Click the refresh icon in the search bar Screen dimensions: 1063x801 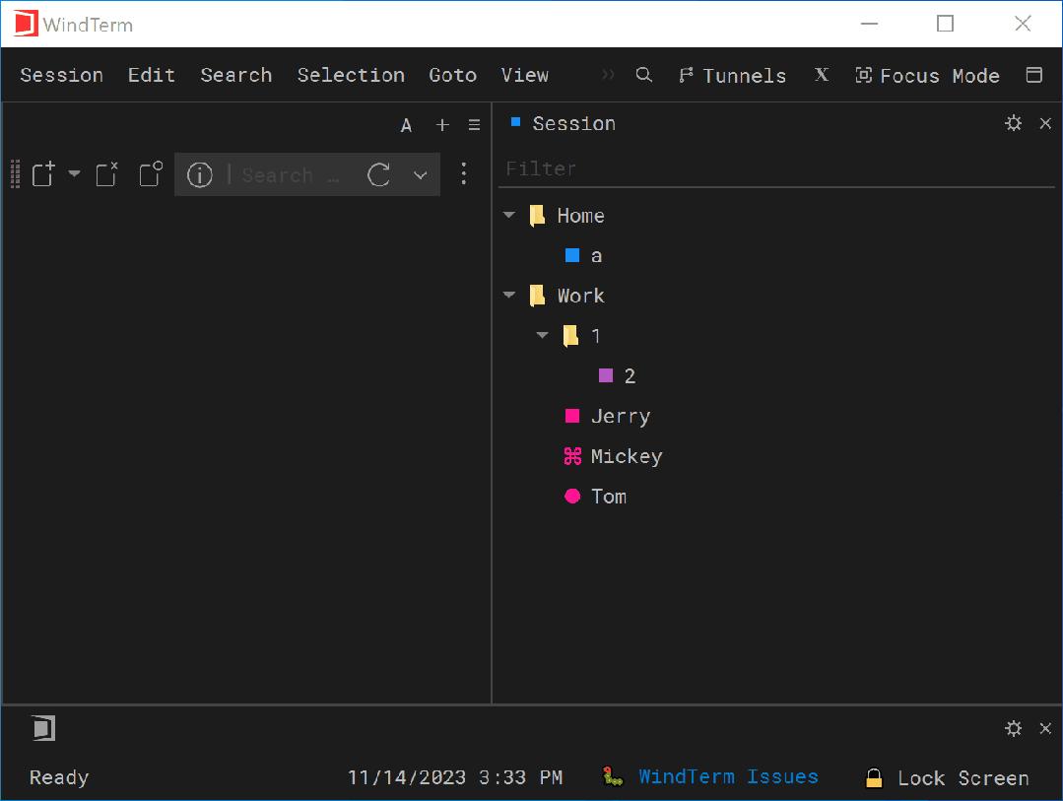(x=379, y=174)
